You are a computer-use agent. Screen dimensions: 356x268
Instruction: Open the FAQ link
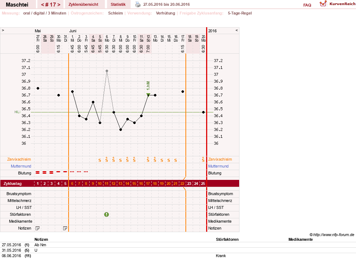tap(307, 5)
